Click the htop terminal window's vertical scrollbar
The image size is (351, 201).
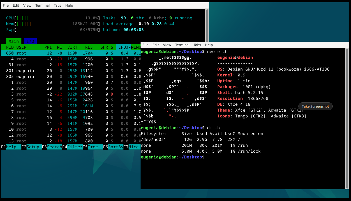(207, 25)
